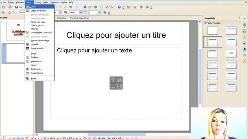This screenshot has width=248, height=139.
Task: Switch to Trieuse de diapositives tab
Action: click(79, 18)
